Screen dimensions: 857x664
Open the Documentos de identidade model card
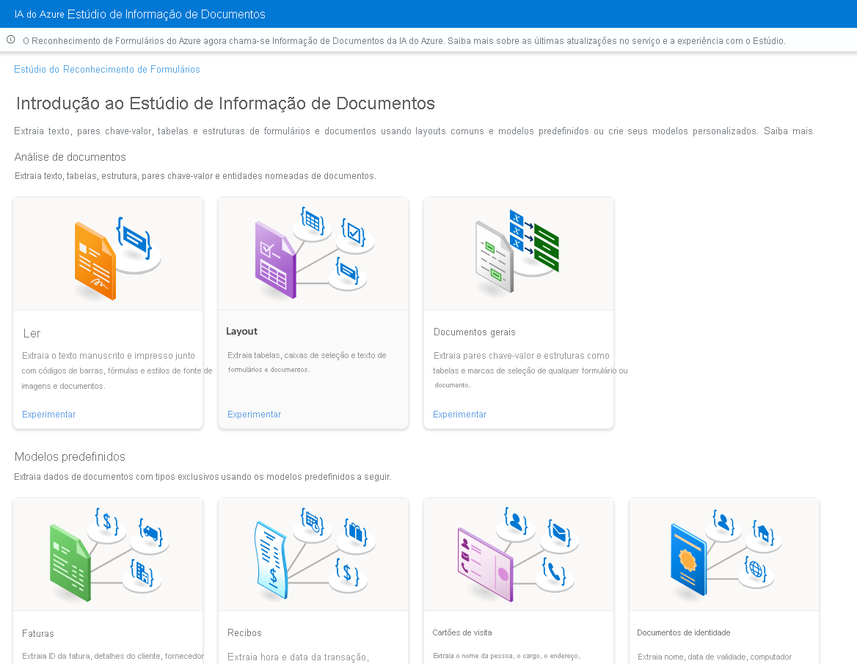click(x=724, y=580)
